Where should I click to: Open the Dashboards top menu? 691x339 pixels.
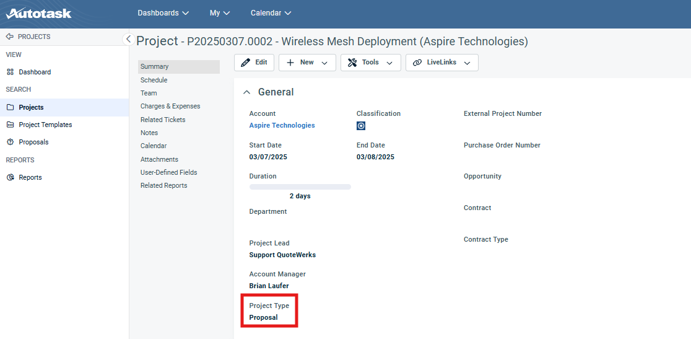(163, 13)
